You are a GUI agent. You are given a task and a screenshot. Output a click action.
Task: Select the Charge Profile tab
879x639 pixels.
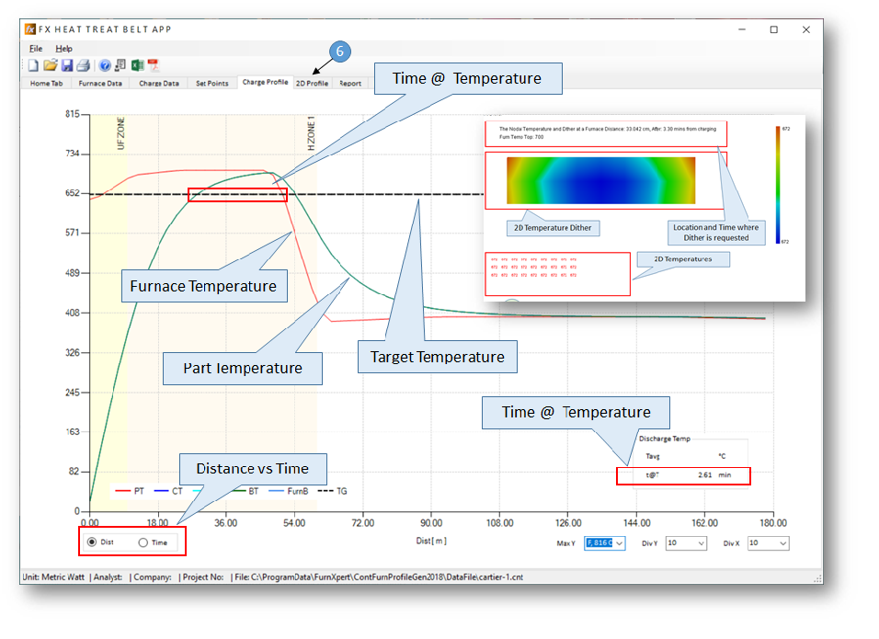tap(265, 83)
